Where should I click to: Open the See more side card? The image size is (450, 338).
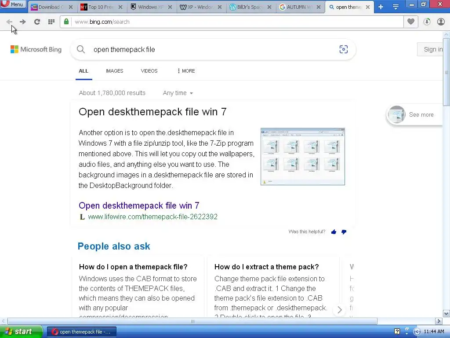tap(414, 115)
